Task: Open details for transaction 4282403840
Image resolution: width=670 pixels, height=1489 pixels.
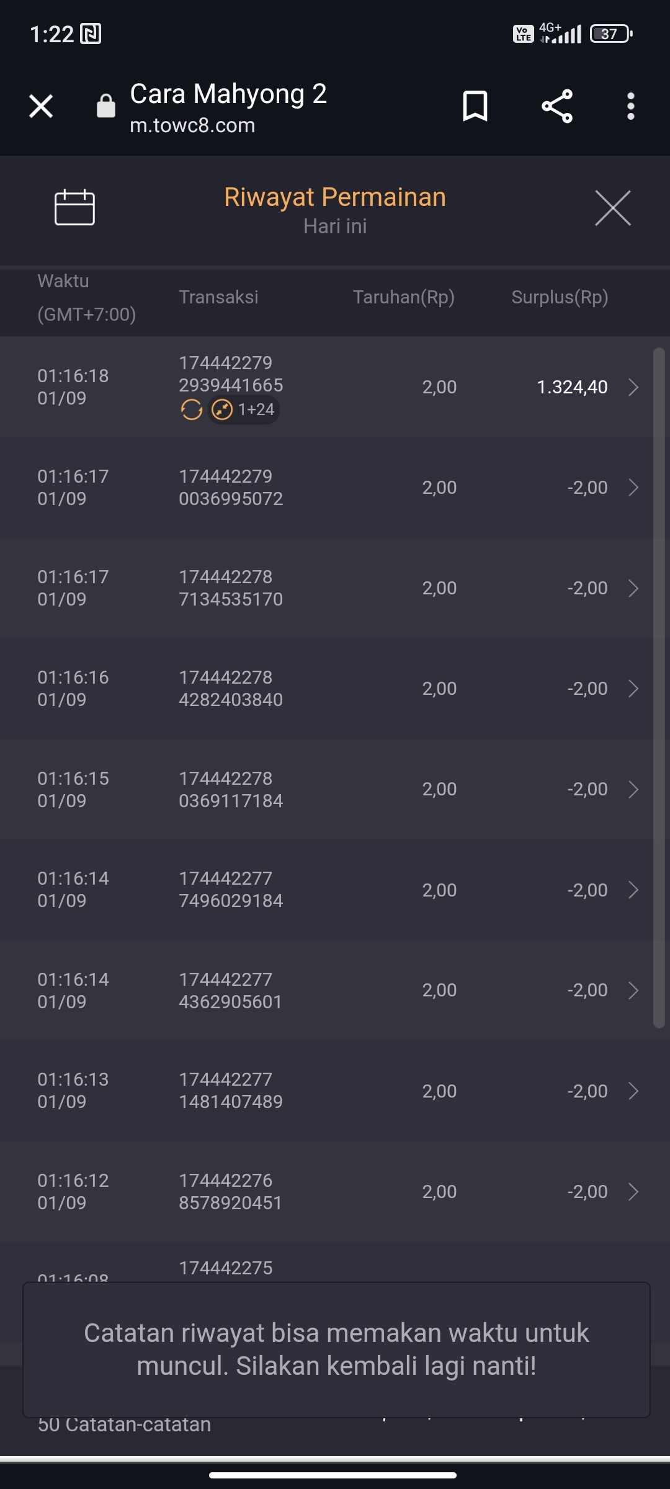Action: click(633, 689)
